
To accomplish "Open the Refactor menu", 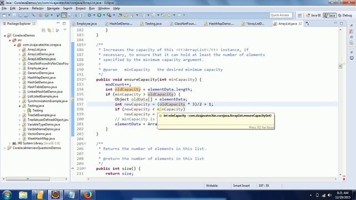I will tap(38, 8).
